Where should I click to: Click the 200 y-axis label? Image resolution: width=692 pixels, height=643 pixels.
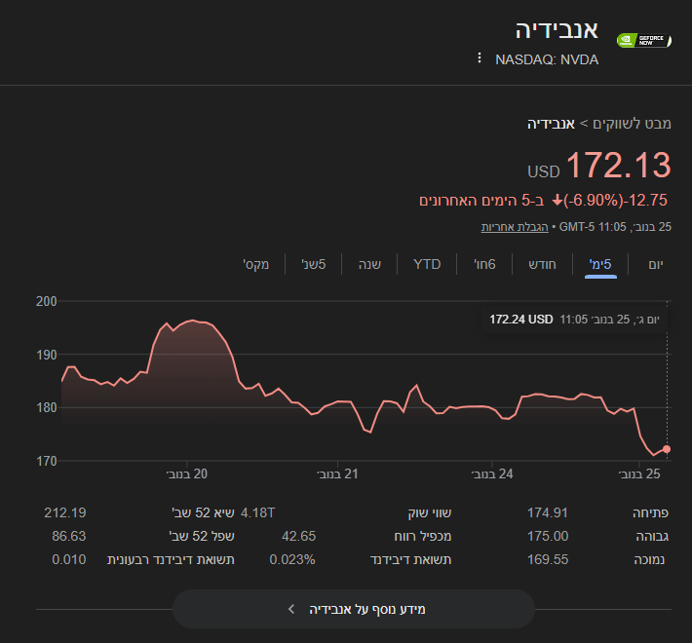coord(47,301)
